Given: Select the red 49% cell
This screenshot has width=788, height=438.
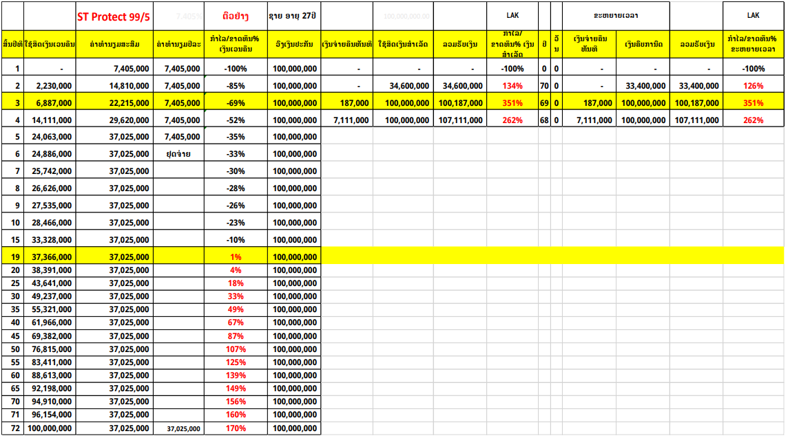Looking at the screenshot, I should click(236, 309).
